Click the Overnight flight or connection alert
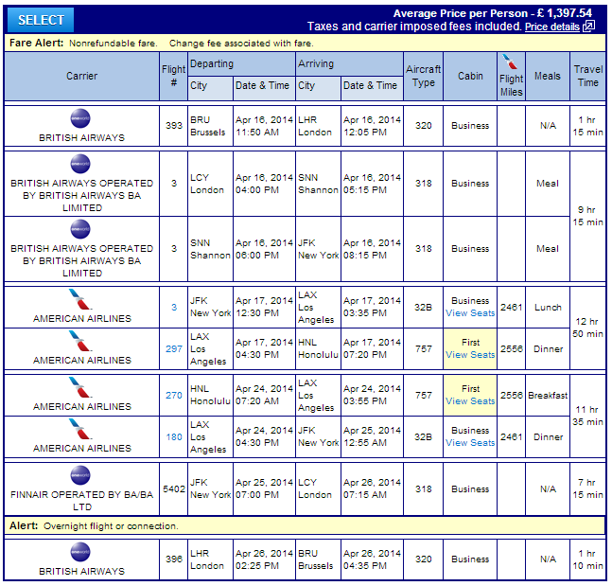This screenshot has height=586, width=612. coord(305,525)
